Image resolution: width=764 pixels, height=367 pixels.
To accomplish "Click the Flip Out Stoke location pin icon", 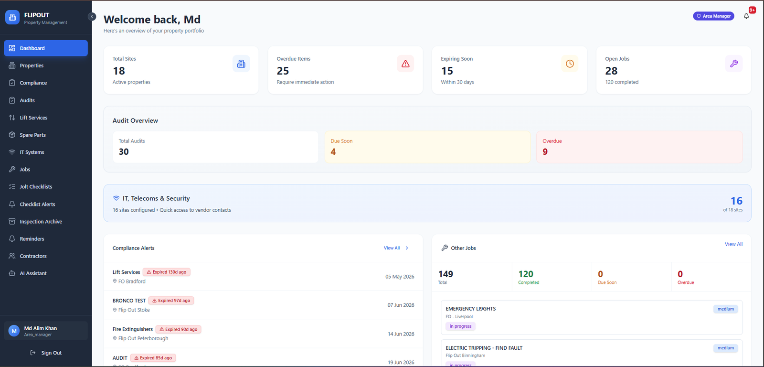I will (115, 310).
